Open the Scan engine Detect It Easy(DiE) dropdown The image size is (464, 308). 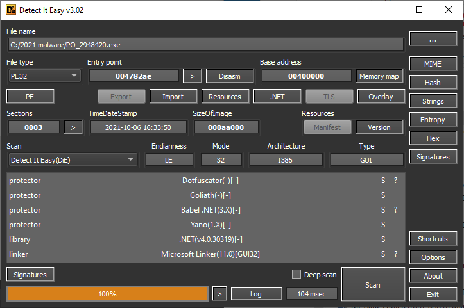pos(72,159)
